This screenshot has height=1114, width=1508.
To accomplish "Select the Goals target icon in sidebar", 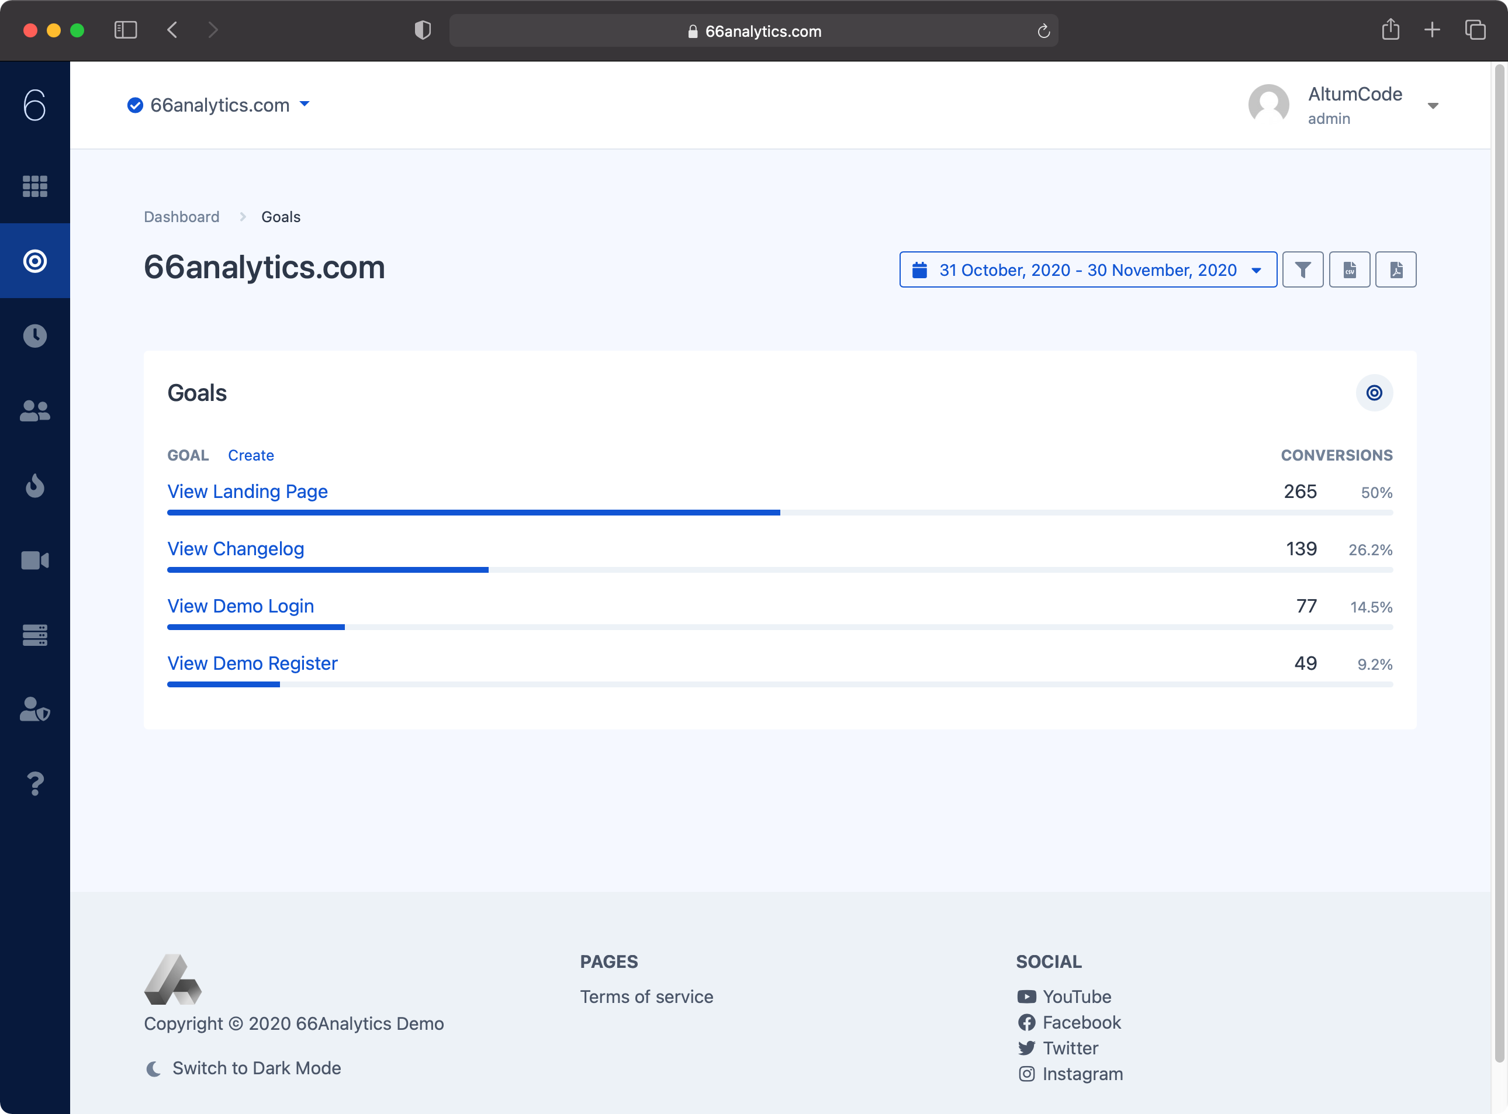I will [x=34, y=261].
